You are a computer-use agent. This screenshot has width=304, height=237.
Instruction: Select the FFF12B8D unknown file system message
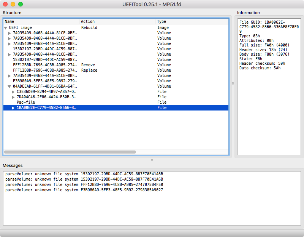click(x=84, y=184)
